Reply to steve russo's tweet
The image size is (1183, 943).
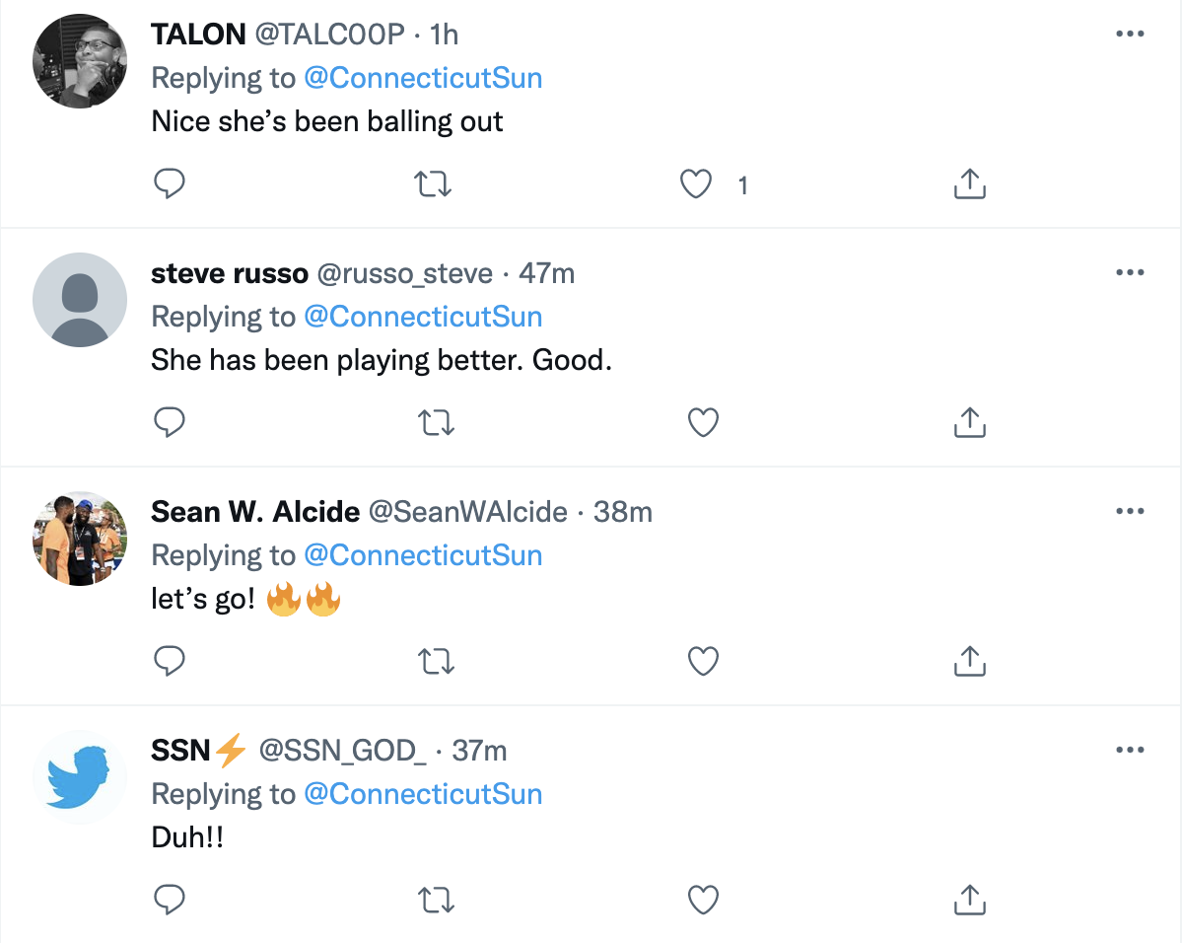(x=170, y=423)
